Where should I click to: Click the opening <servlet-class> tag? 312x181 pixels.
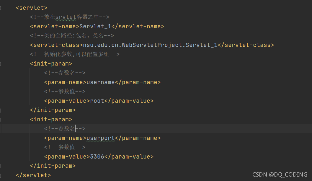(x=56, y=45)
